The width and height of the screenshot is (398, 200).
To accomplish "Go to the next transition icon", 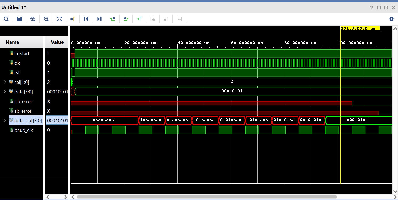I will click(126, 19).
